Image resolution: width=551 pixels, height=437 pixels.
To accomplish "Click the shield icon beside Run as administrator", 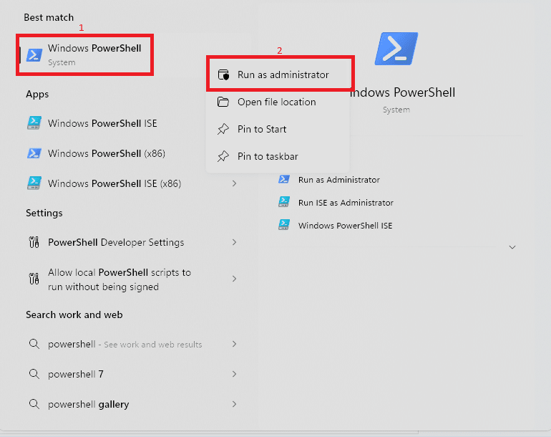I will [x=223, y=75].
